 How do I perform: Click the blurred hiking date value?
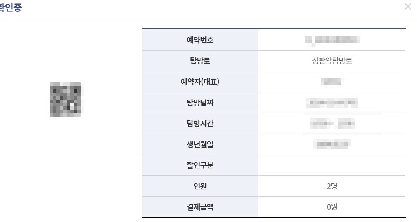pos(331,102)
